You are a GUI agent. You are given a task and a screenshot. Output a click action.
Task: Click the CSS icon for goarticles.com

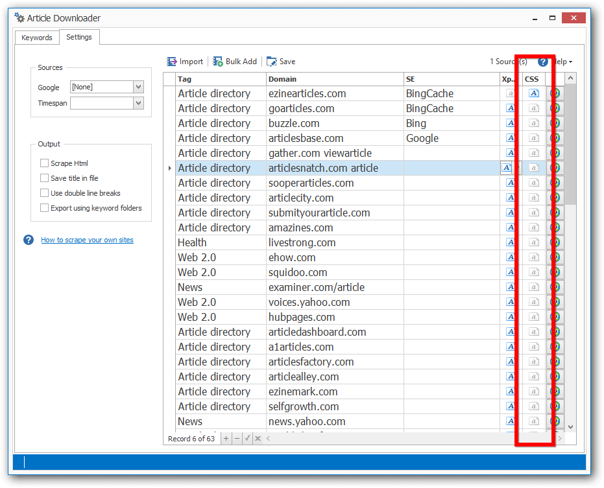tap(534, 108)
